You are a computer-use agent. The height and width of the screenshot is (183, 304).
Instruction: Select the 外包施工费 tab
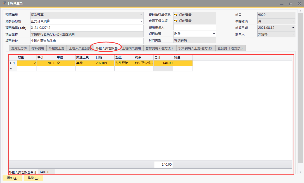pyautogui.click(x=57, y=48)
